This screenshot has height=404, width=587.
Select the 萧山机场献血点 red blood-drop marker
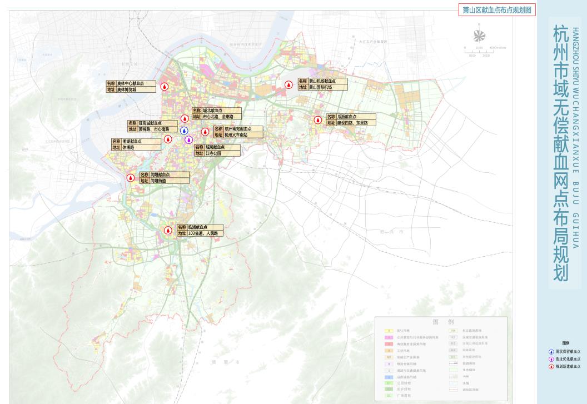point(288,84)
